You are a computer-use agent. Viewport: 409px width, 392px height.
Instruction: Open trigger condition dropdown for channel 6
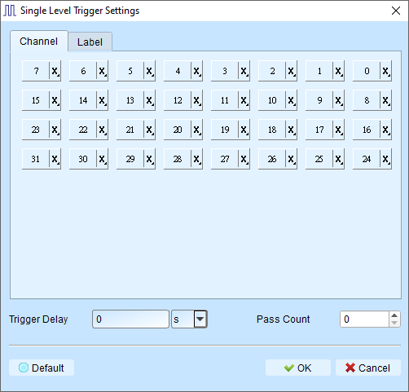click(x=102, y=71)
